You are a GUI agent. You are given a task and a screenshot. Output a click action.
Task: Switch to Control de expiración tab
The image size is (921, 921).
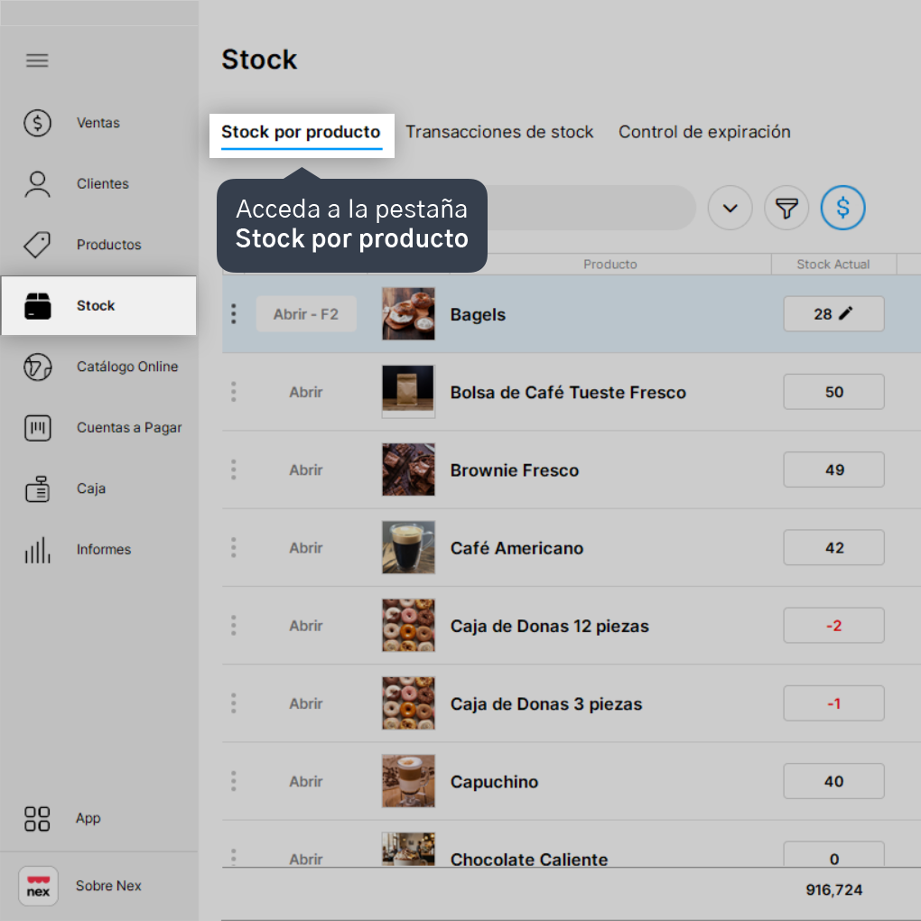tap(704, 132)
